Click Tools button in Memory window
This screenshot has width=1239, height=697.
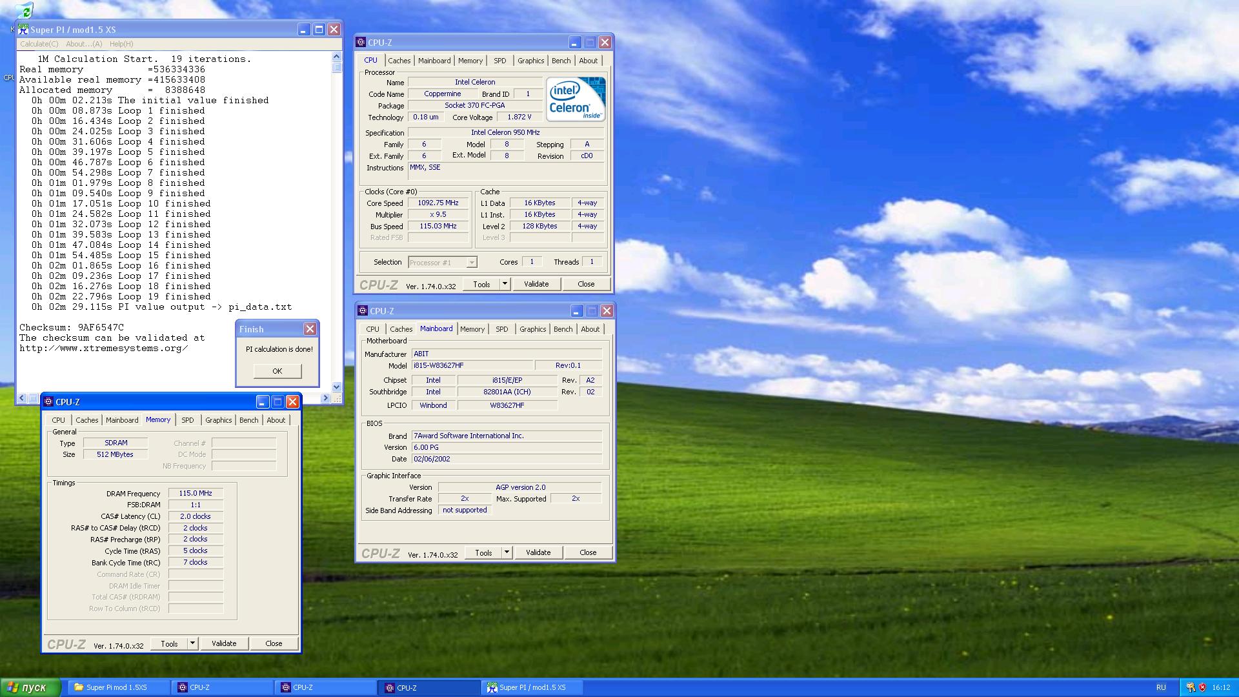click(x=169, y=644)
